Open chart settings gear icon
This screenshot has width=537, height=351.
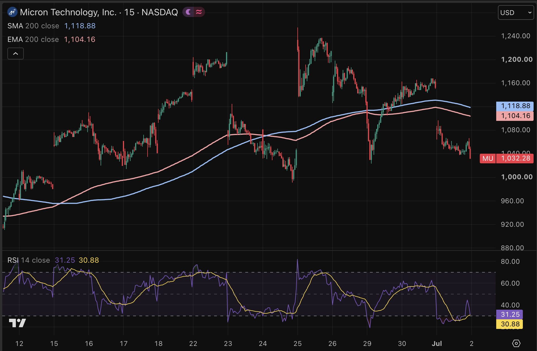point(516,343)
